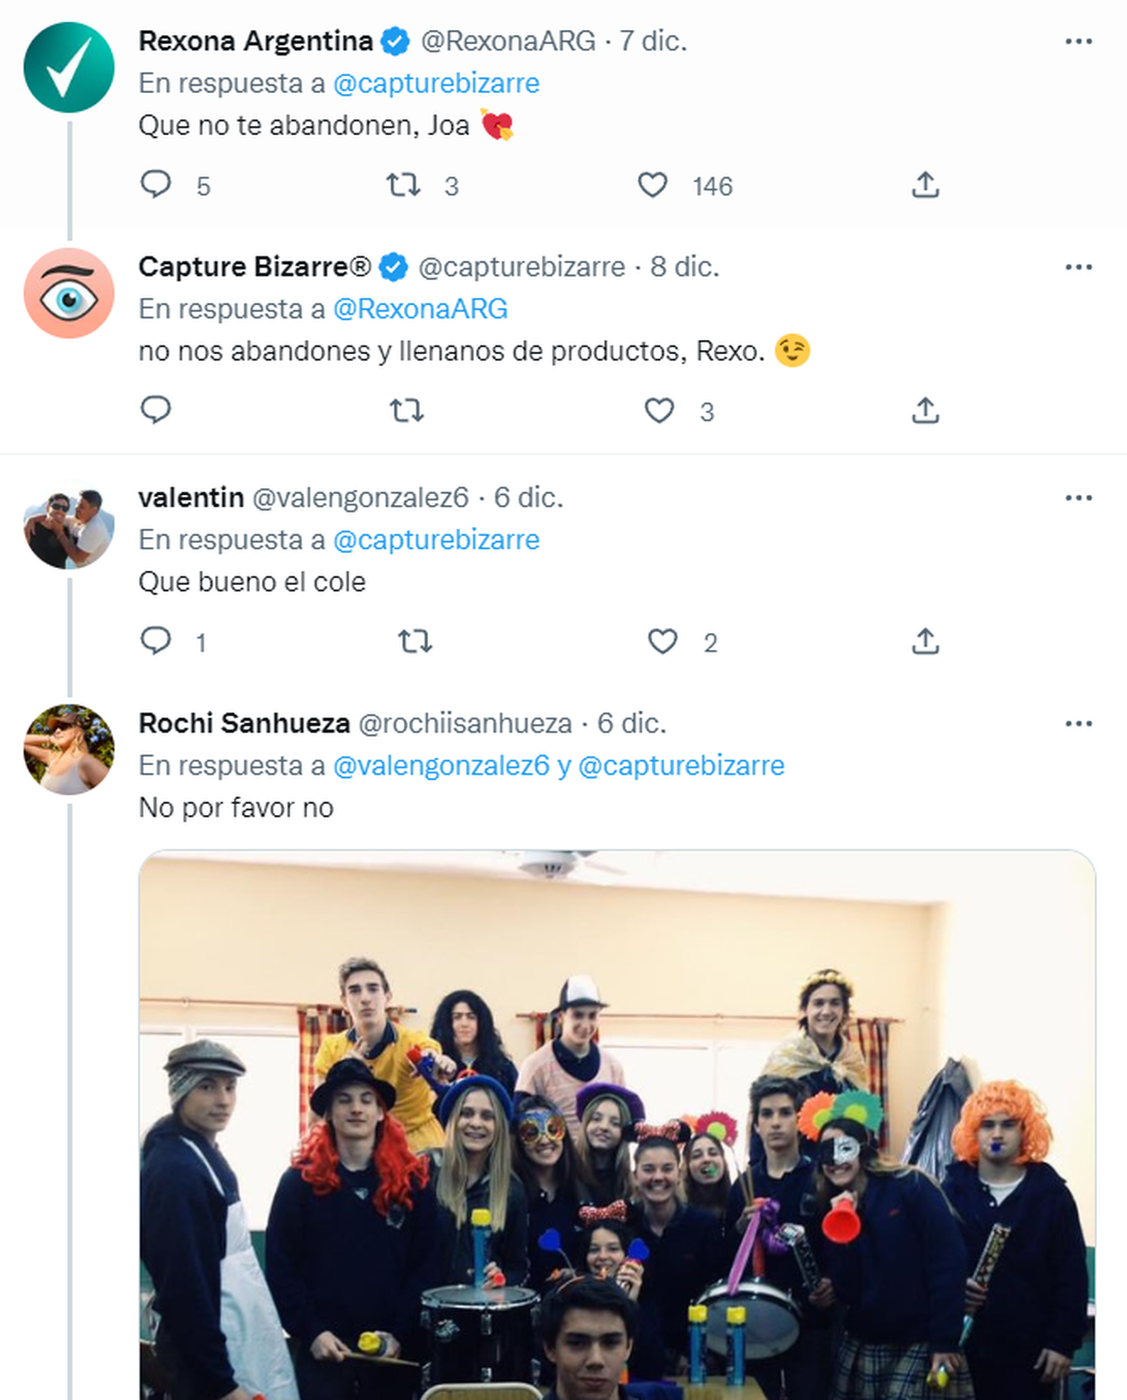This screenshot has height=1400, width=1127.
Task: Reply to Rexona Argentina's tweet
Action: (156, 184)
